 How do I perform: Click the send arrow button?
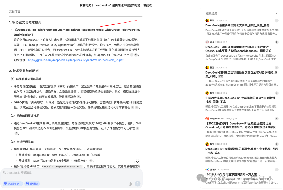(138, 183)
